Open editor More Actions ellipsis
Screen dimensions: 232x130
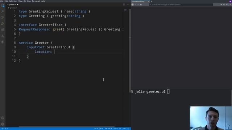tap(128, 5)
